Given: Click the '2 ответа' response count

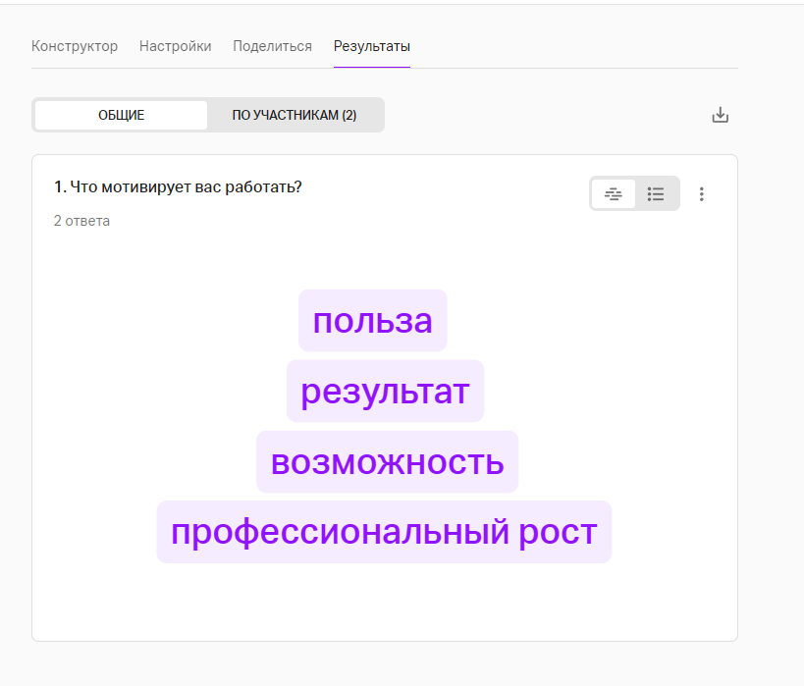Looking at the screenshot, I should (81, 221).
